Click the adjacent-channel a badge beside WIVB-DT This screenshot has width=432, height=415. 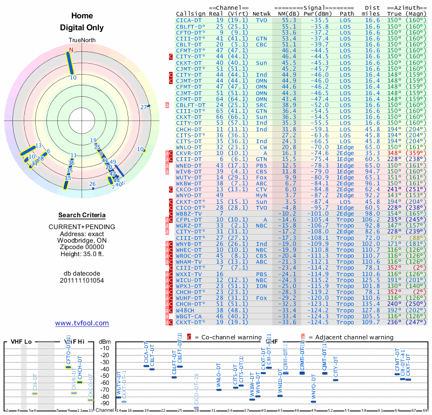[x=167, y=171]
